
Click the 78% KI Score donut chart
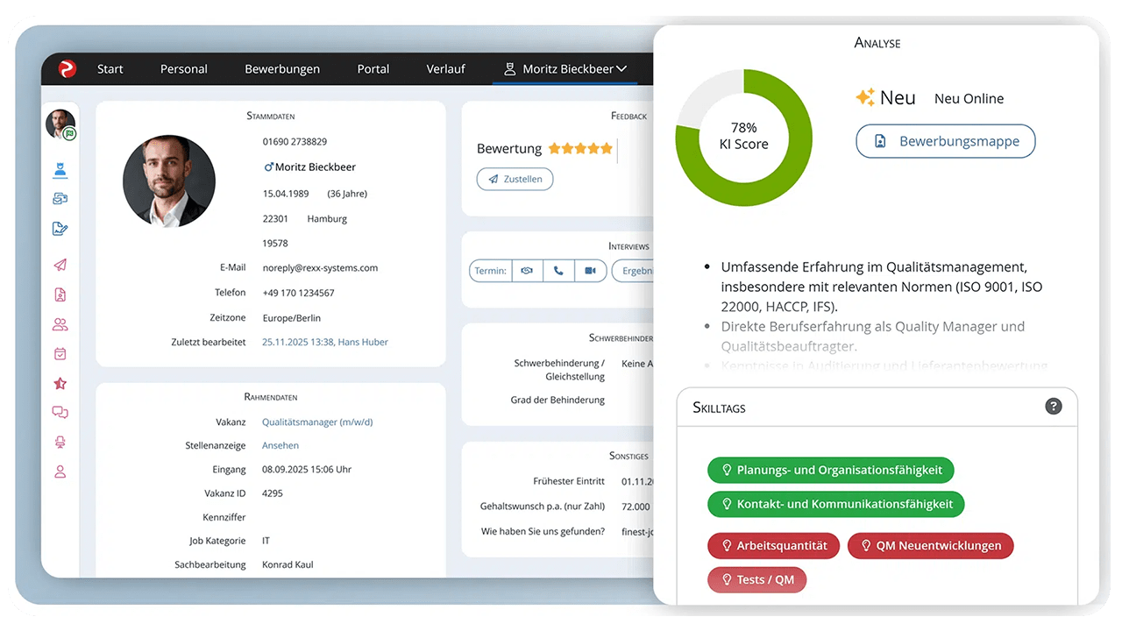tap(743, 138)
